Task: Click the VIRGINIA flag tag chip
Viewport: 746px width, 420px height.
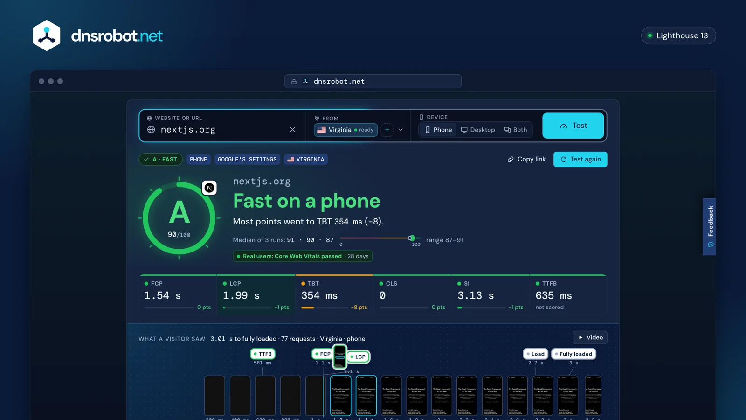Action: 306,160
